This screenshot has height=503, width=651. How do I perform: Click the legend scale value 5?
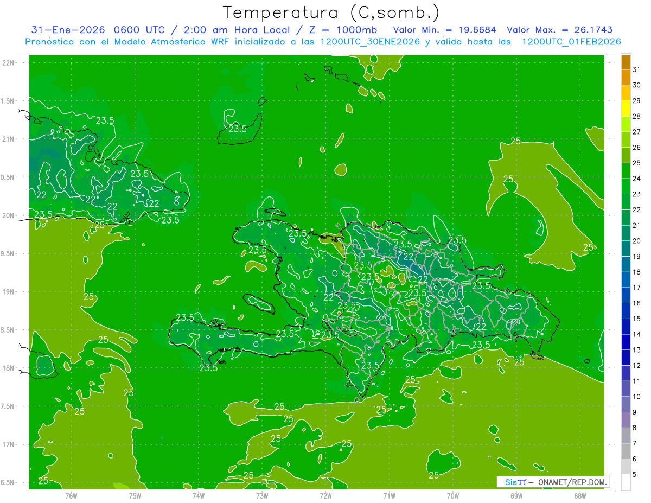coord(635,475)
